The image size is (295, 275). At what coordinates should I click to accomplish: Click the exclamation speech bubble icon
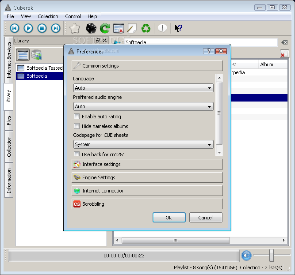(x=162, y=28)
